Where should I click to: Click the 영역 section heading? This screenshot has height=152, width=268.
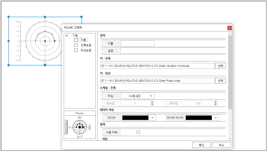(x=103, y=125)
